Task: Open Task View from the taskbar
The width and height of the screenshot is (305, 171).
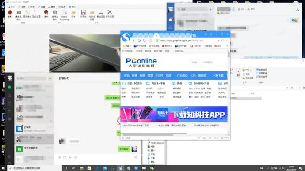Action: point(73,168)
